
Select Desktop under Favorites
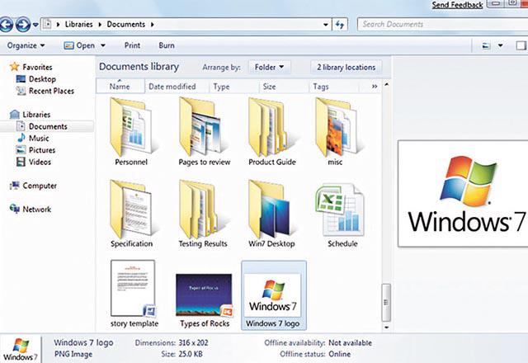coord(36,79)
